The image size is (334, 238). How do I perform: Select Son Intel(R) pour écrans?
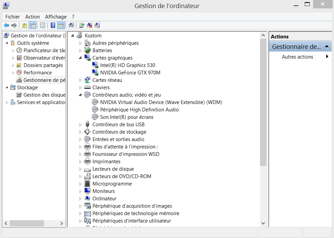pyautogui.click(x=127, y=117)
